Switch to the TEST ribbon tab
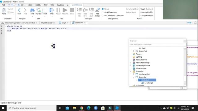Screen dimensions: 198x111 point(45,5)
